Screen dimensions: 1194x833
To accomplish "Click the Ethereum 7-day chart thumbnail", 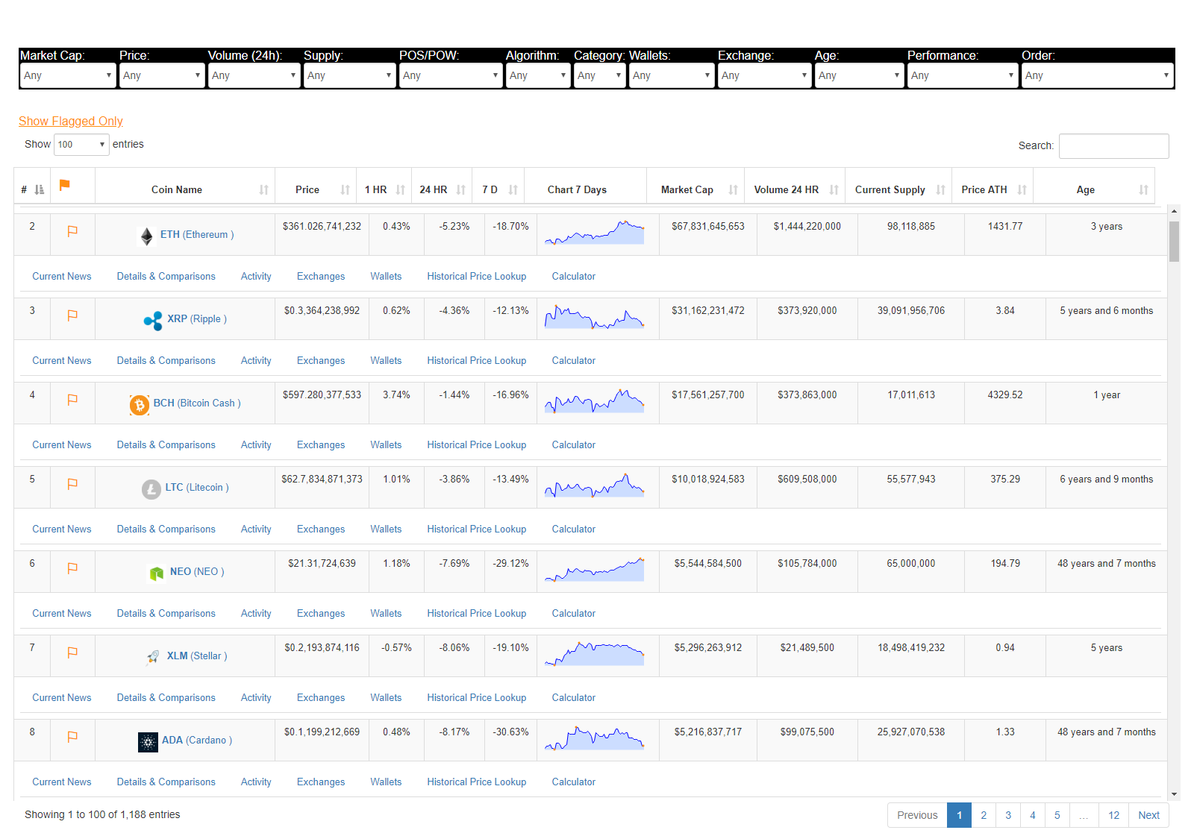I will (x=595, y=233).
